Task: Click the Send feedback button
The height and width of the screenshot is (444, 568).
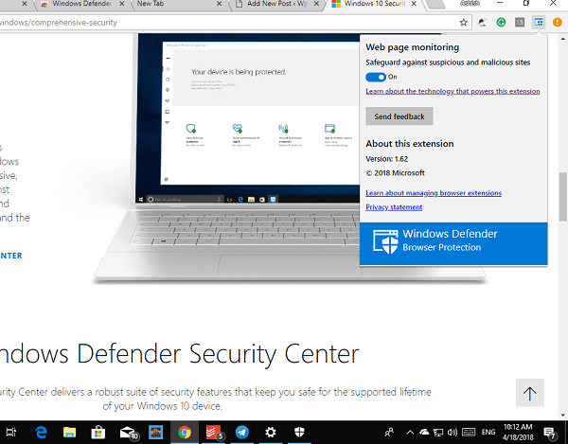Action: point(399,116)
